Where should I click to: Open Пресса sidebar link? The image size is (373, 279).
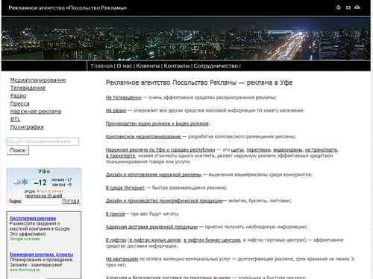point(19,103)
